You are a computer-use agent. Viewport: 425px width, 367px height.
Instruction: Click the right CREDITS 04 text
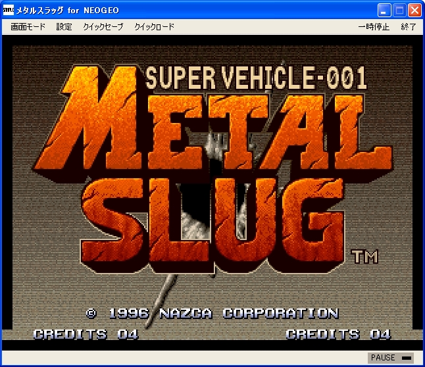(338, 334)
